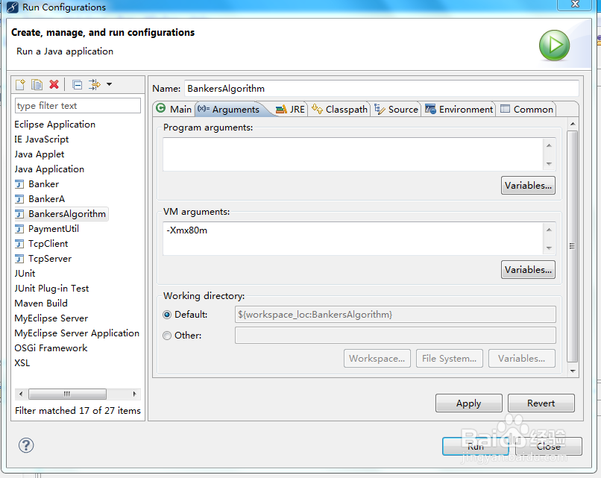Click the Name field containing BankersAlgorithm

click(381, 89)
